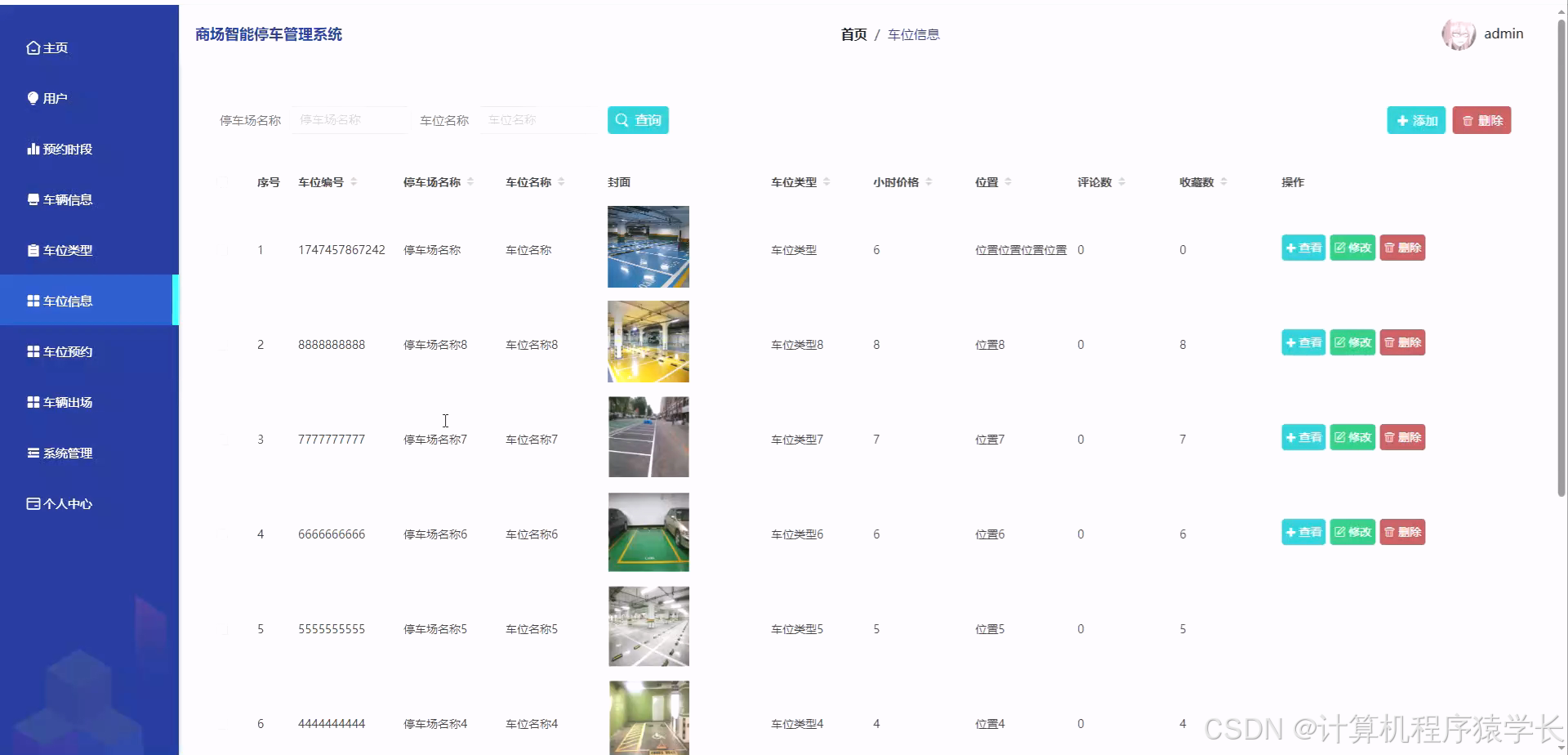Image resolution: width=1568 pixels, height=755 pixels.
Task: Select the 主页 home icon in sidebar
Action: (x=32, y=47)
